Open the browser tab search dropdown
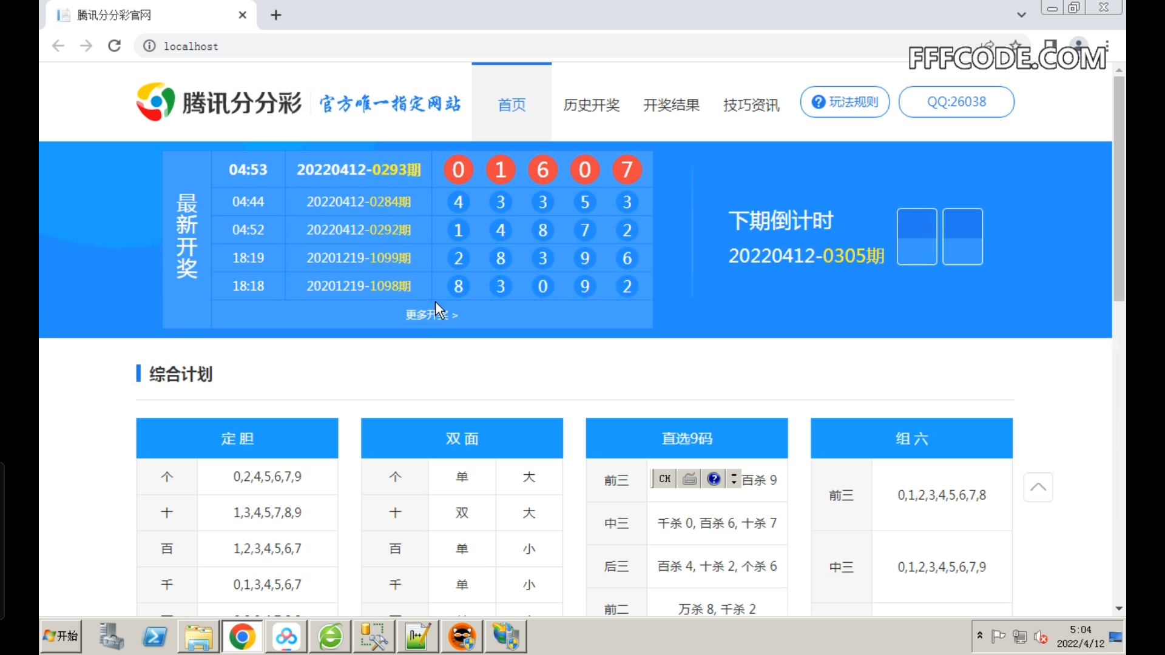The height and width of the screenshot is (655, 1165). click(x=1021, y=15)
